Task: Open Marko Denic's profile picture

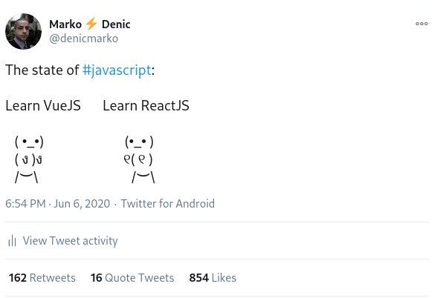Action: coord(23,31)
